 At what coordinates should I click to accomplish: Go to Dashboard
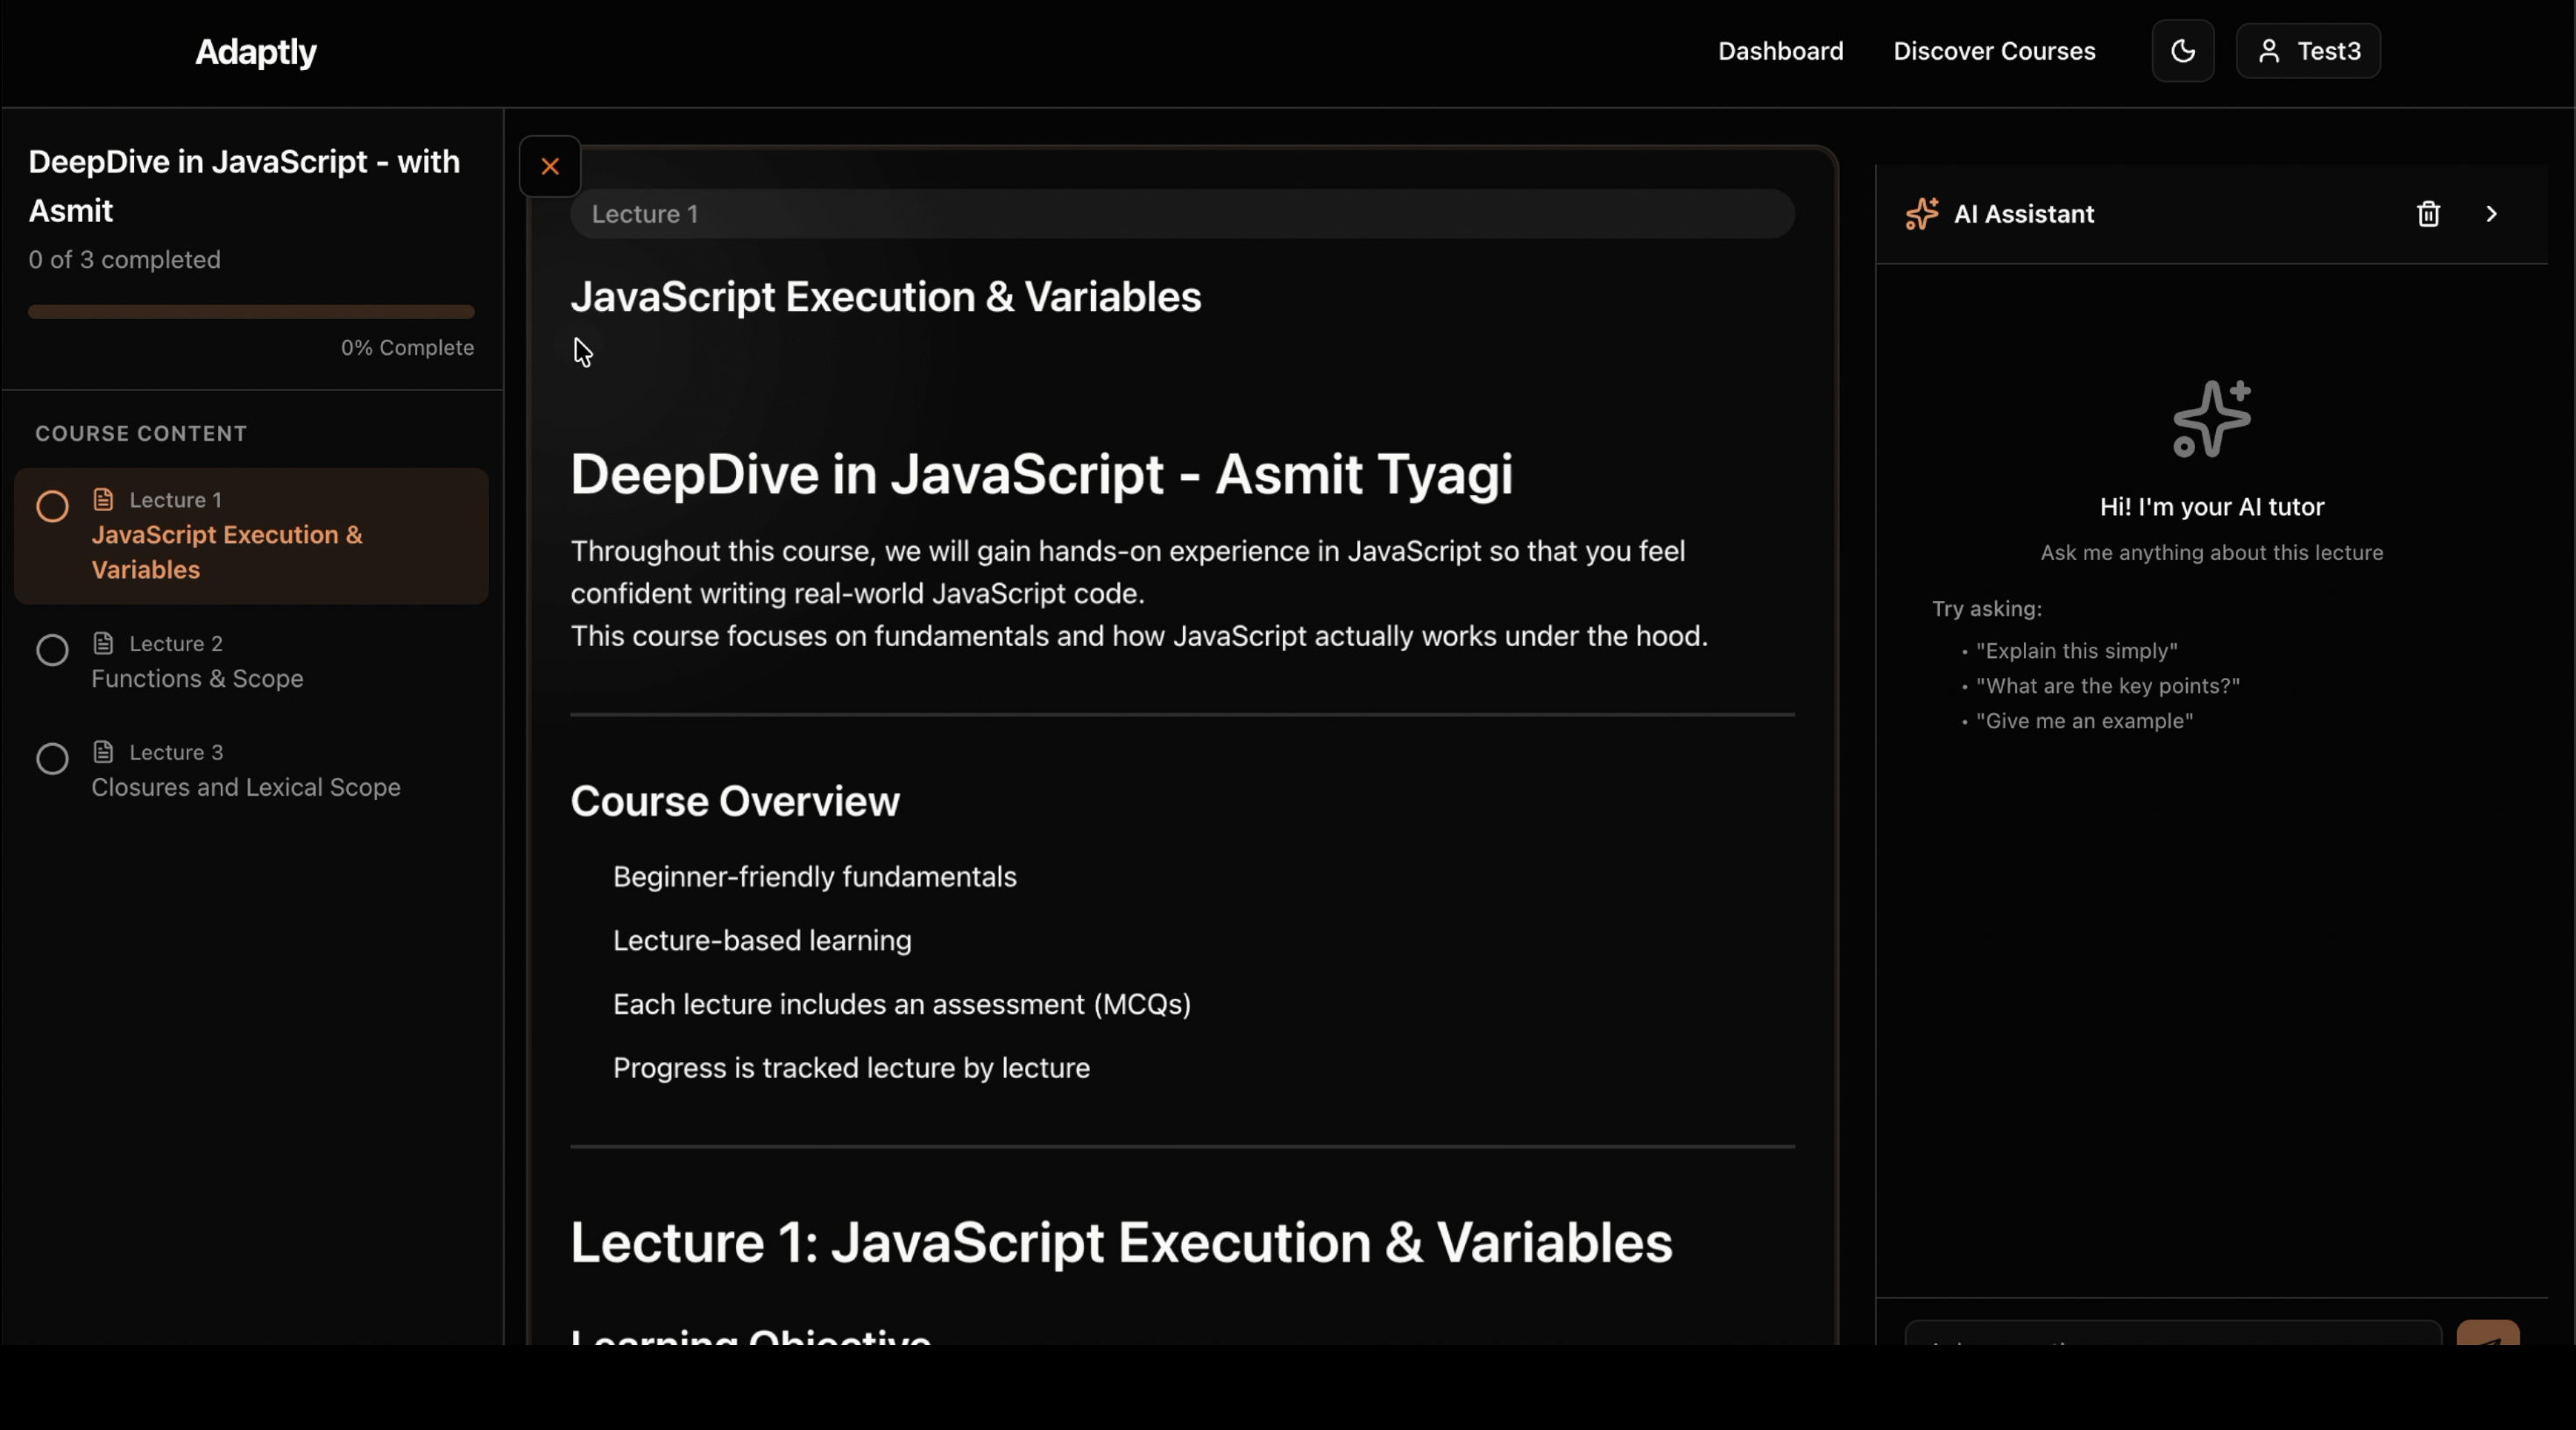click(x=1780, y=51)
